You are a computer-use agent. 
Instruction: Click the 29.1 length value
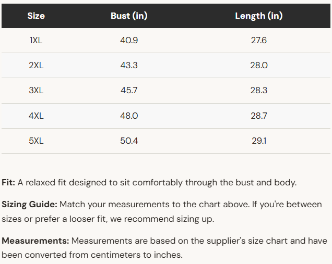(x=259, y=141)
